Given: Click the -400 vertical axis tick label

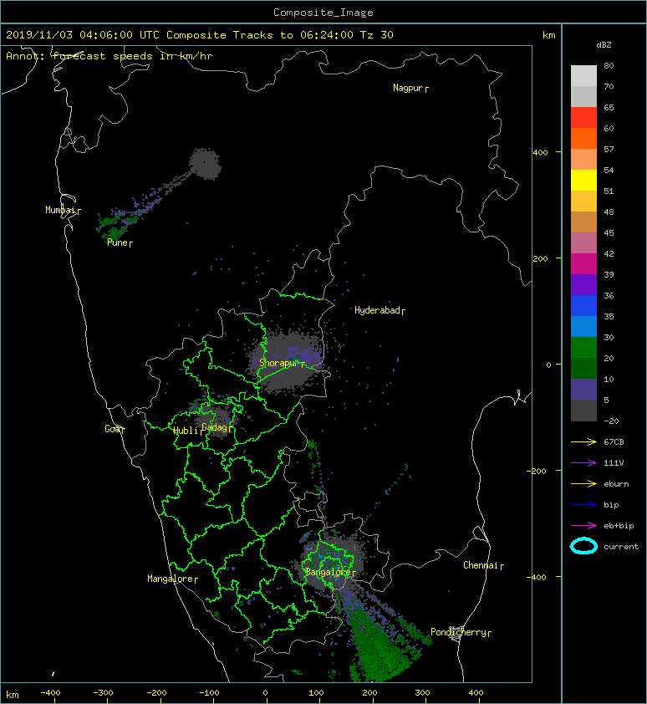Looking at the screenshot, I should coord(537,577).
